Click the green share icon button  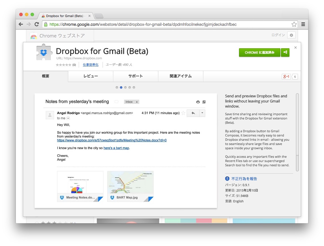pyautogui.click(x=285, y=52)
